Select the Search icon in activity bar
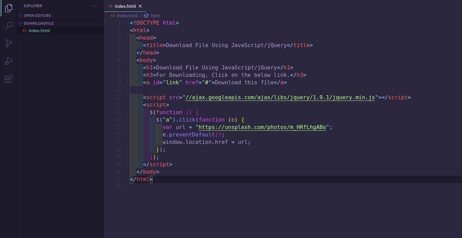Screen dimensions: 462x238 8,25
